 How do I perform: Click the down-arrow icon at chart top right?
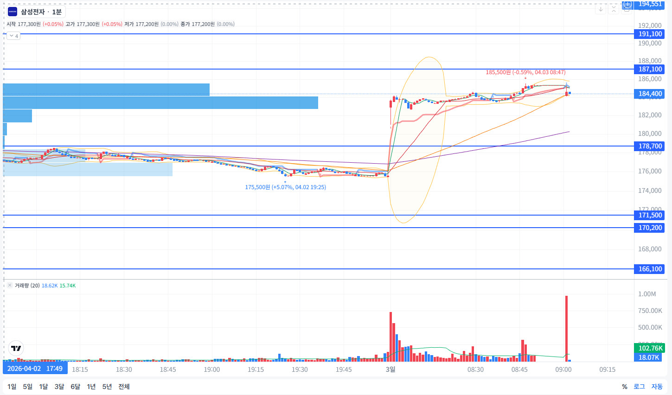(x=601, y=9)
